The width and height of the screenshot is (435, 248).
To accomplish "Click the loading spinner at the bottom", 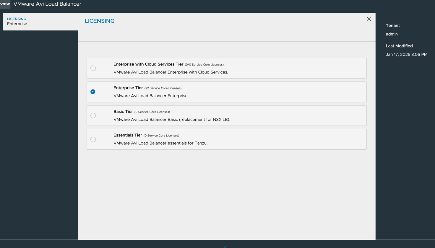I will 226,247.
